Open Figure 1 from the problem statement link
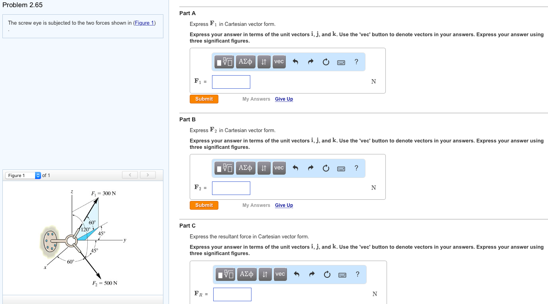 tap(144, 23)
